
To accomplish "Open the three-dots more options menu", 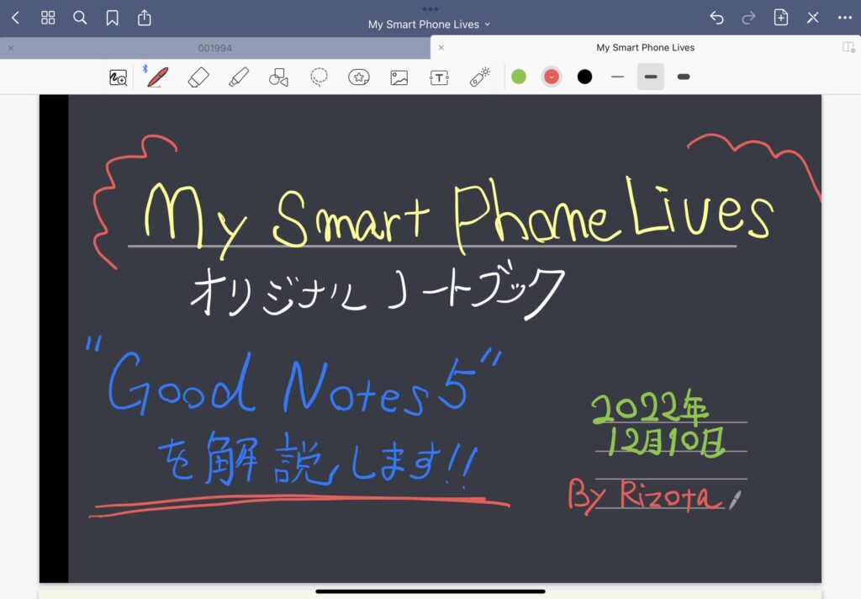I will [845, 19].
